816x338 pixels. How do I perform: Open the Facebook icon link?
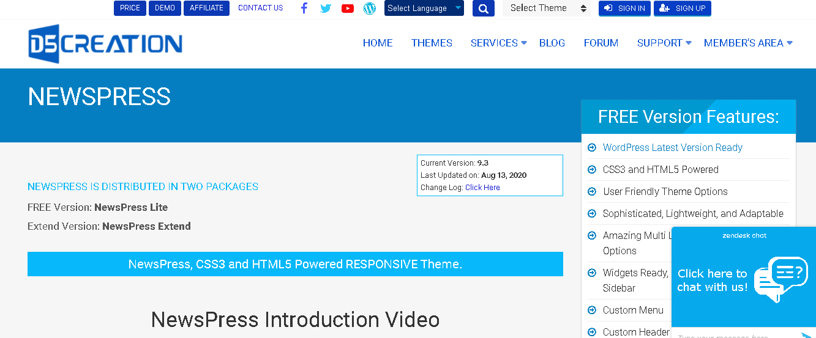[304, 8]
